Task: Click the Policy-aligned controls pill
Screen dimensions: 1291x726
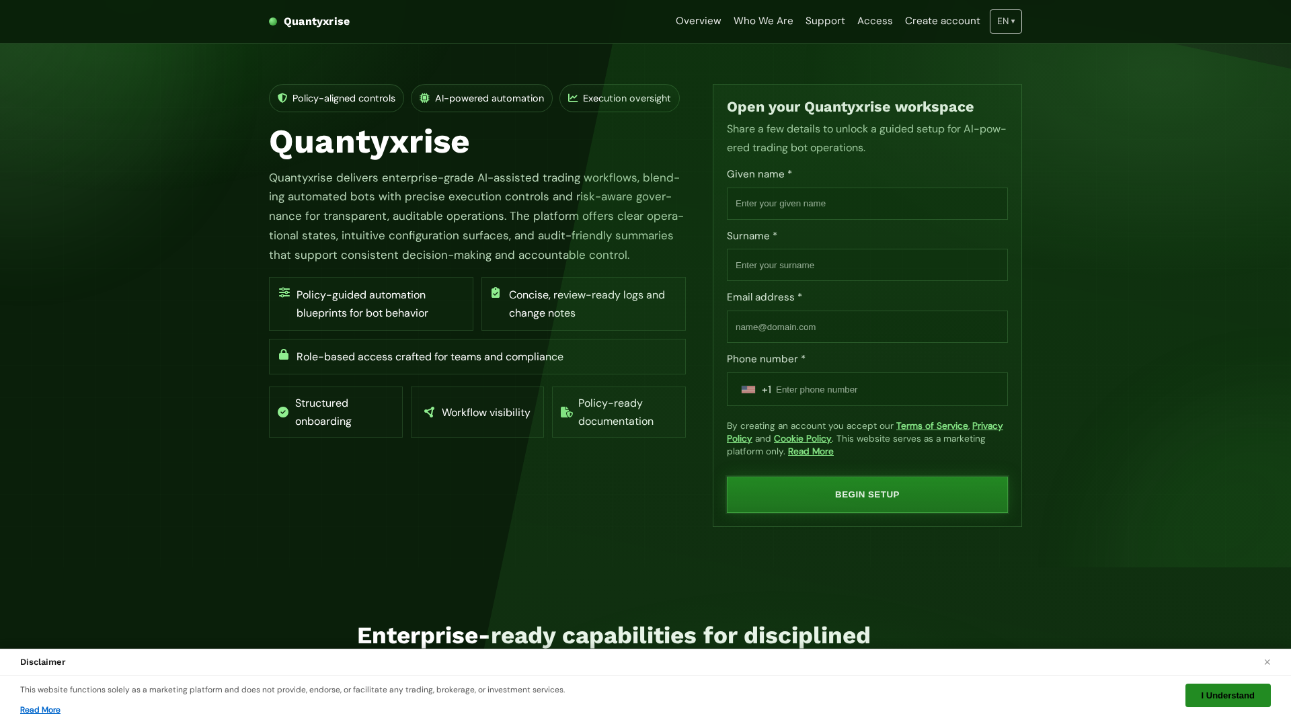Action: click(336, 98)
